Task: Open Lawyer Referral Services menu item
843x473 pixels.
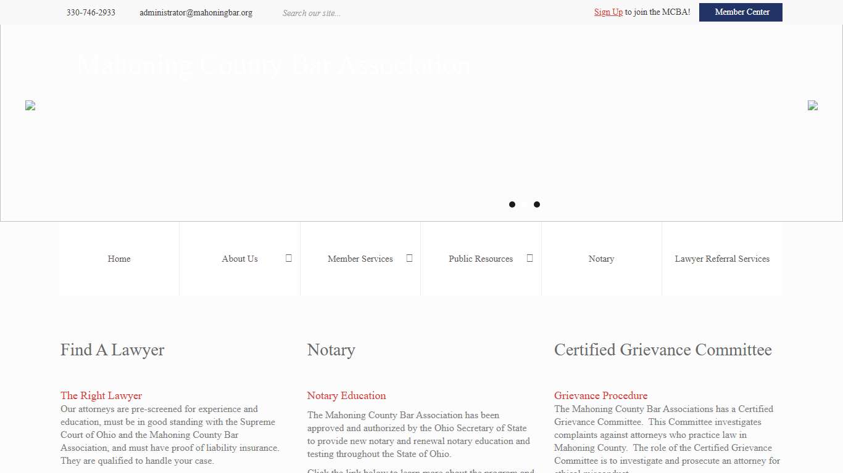Action: (722, 259)
